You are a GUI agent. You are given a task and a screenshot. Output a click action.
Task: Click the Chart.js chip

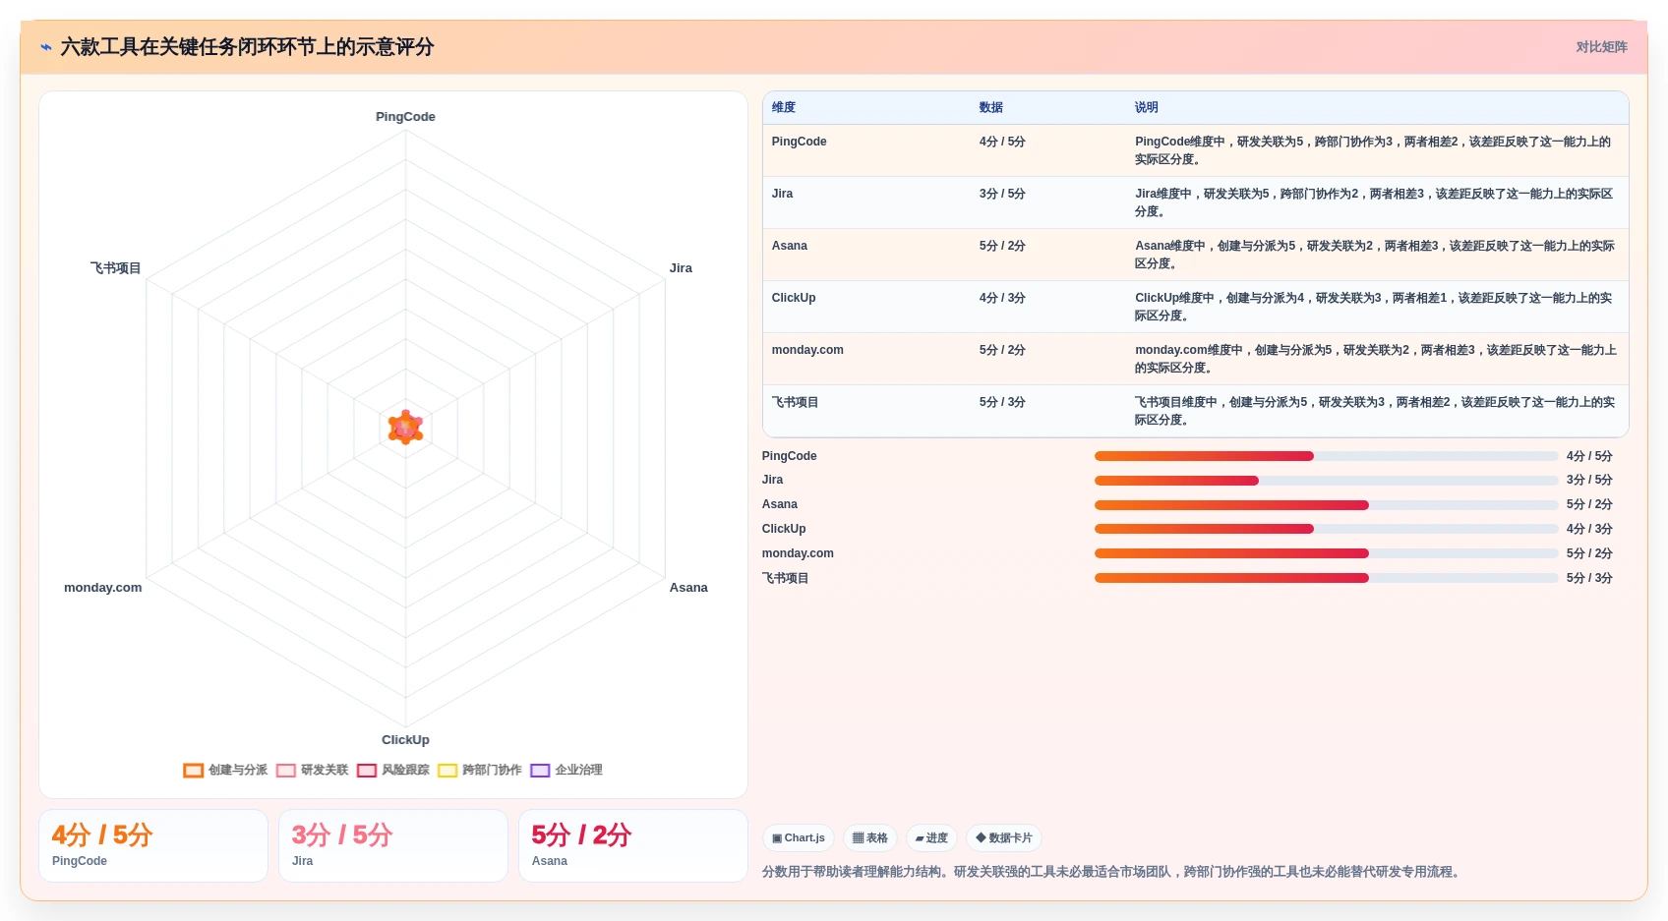coord(799,838)
